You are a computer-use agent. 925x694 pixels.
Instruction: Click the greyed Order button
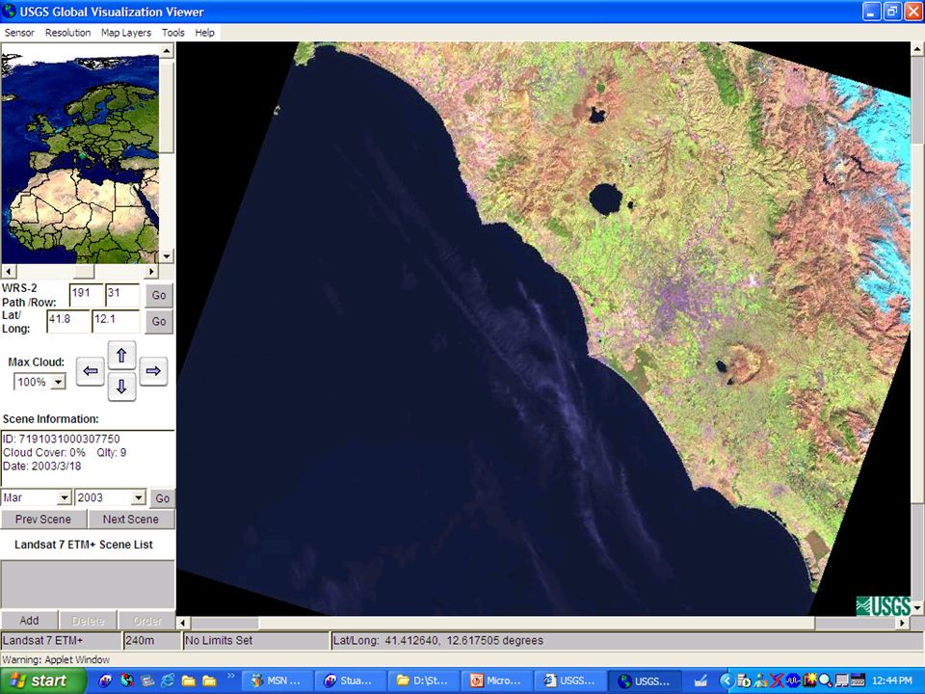146,620
